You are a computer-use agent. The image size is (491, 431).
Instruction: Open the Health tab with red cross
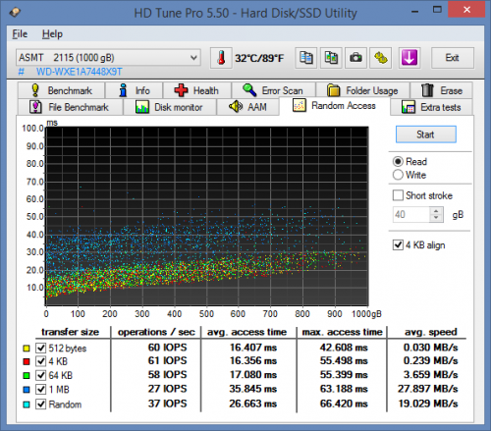click(x=197, y=90)
